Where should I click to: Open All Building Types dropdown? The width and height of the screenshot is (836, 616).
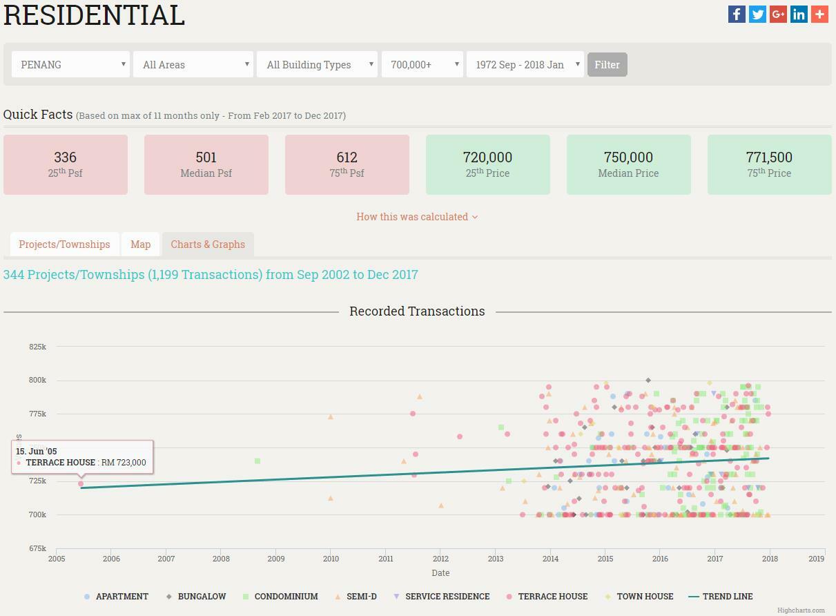(317, 65)
